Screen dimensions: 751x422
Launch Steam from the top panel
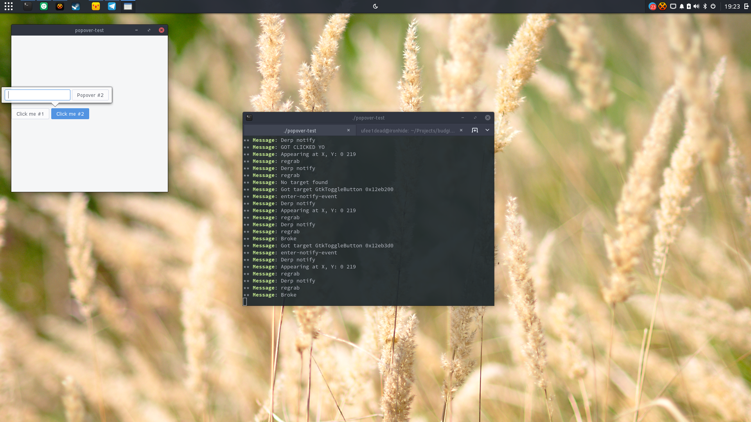click(x=76, y=6)
